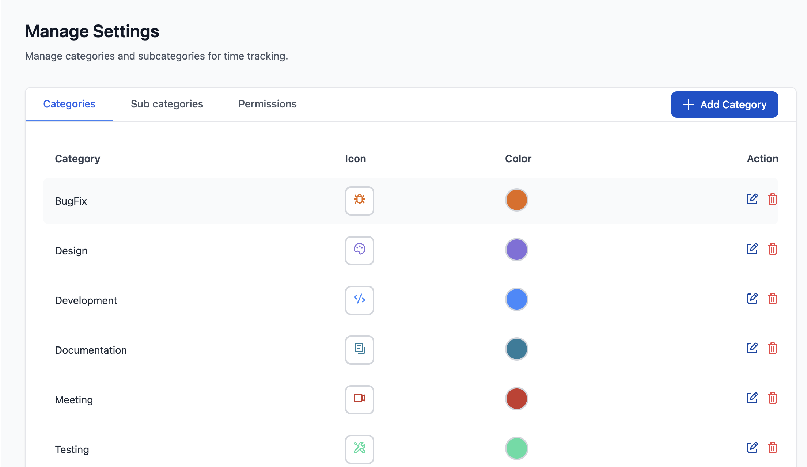Click the Documentation row name
The image size is (807, 467).
coord(91,350)
